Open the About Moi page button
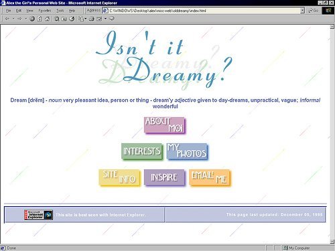The height and width of the screenshot is (251, 335). [165, 125]
